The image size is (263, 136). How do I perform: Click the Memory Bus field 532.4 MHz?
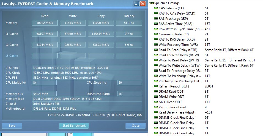[x=44, y=94]
